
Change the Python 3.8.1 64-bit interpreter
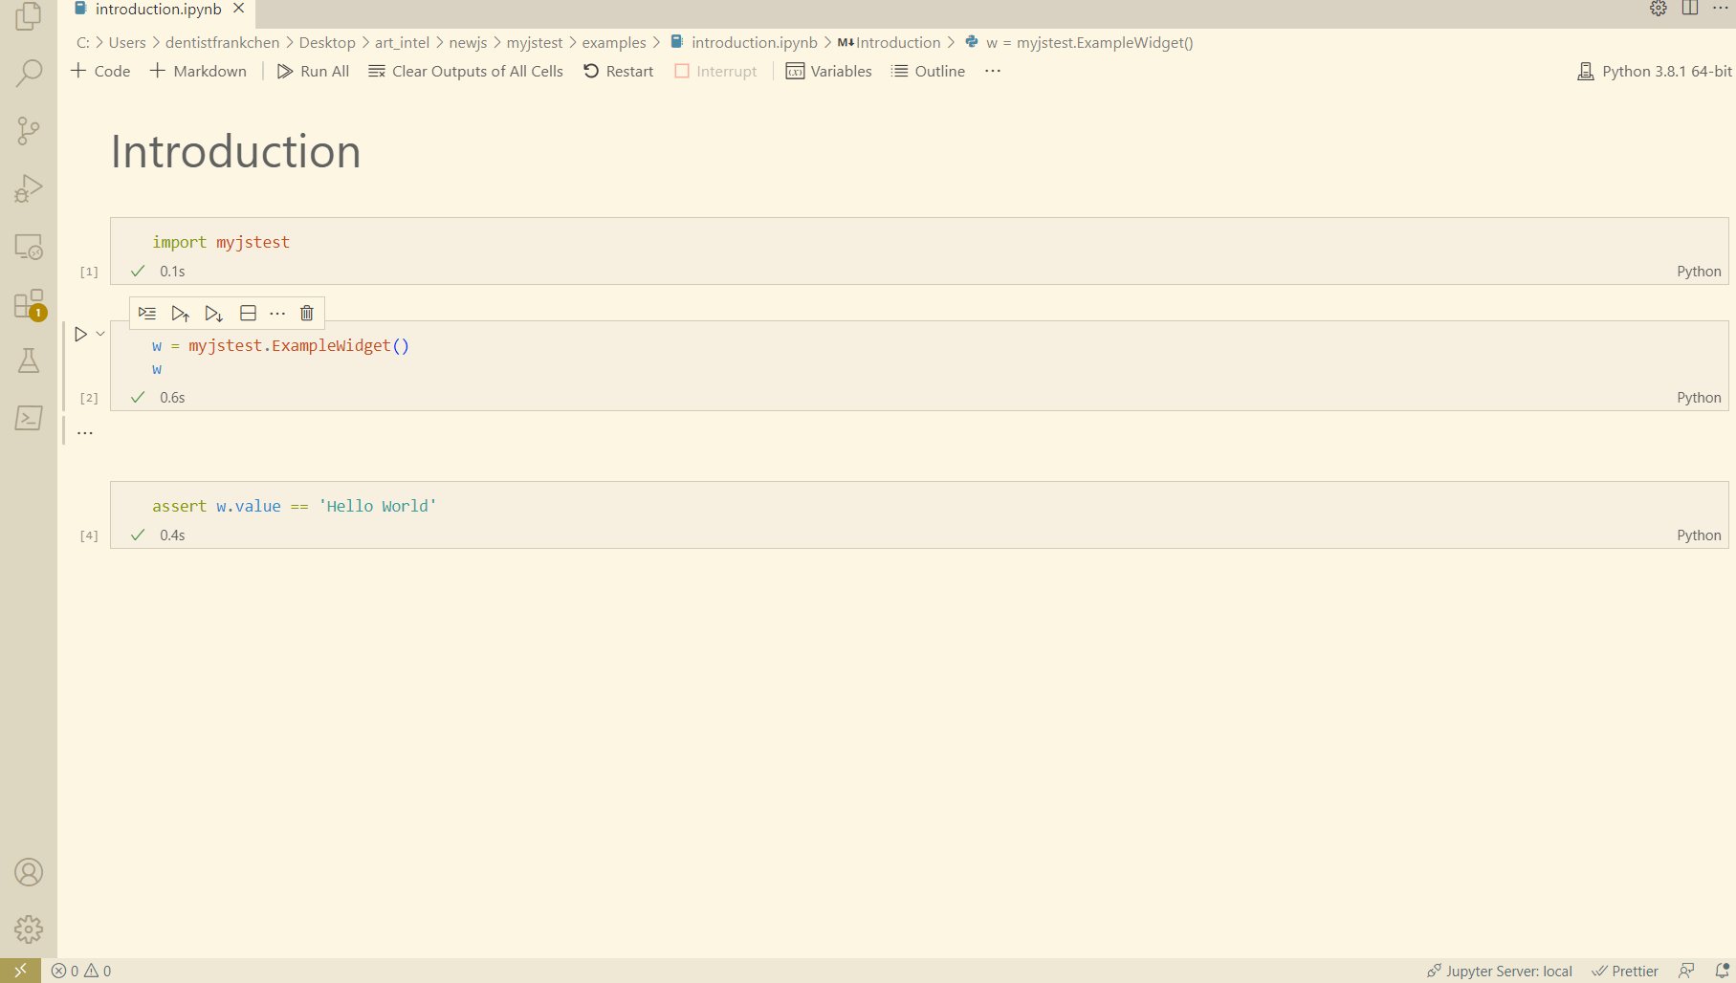point(1654,71)
